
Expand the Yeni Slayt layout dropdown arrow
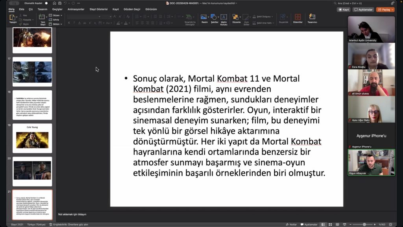tap(46, 17)
